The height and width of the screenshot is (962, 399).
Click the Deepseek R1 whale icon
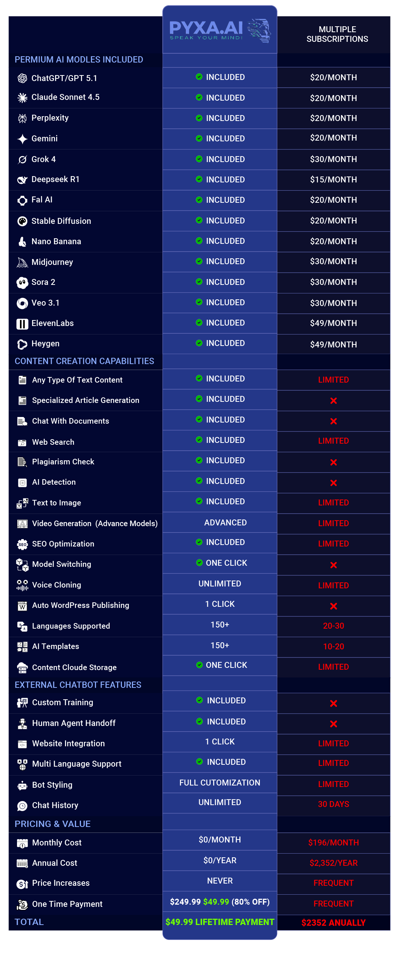point(23,179)
